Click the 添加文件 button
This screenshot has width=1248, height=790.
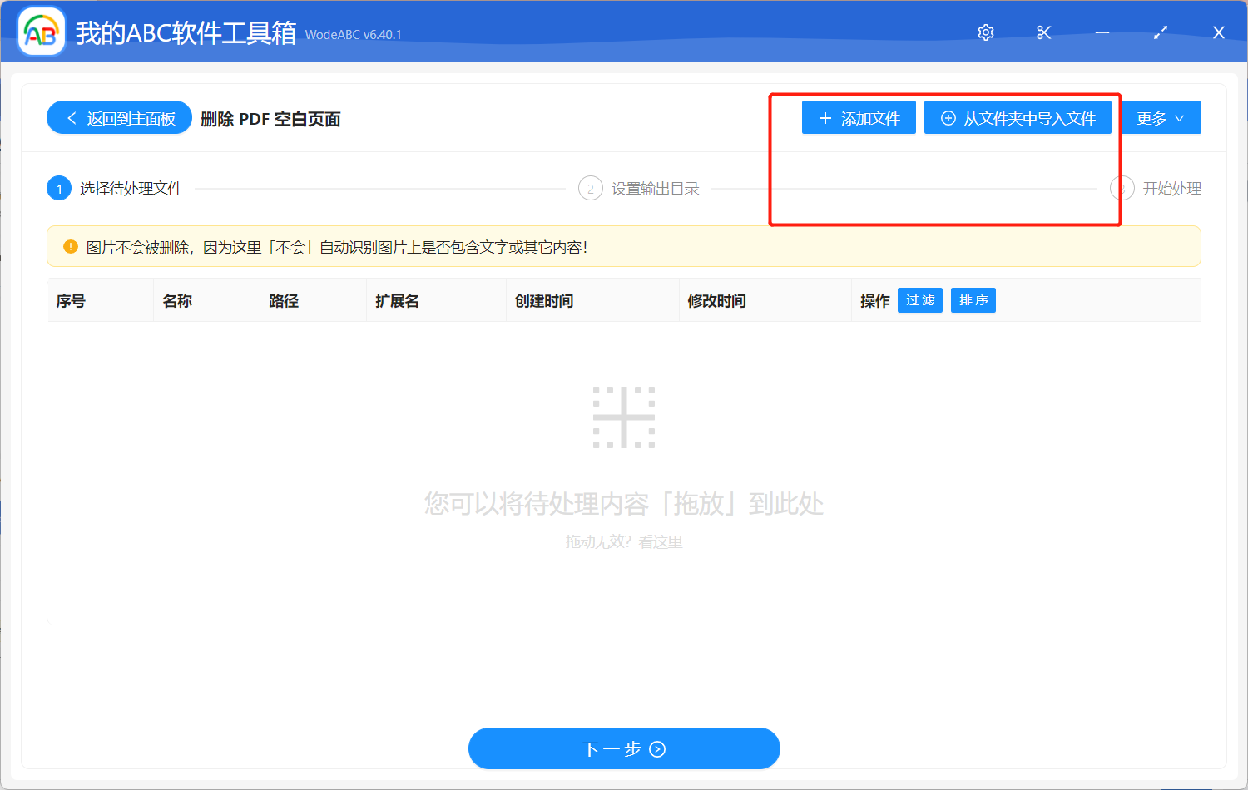tap(859, 117)
